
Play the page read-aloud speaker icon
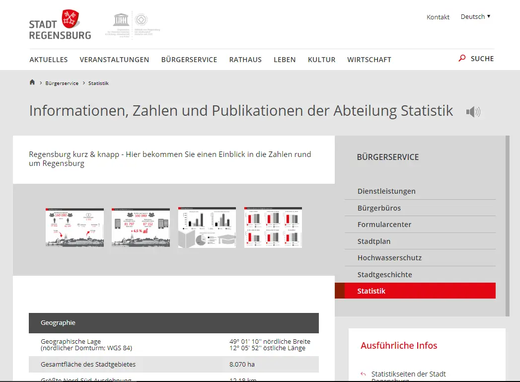(473, 112)
